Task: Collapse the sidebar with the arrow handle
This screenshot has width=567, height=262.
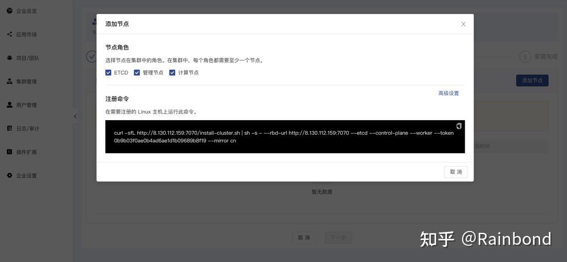Action: (x=75, y=115)
